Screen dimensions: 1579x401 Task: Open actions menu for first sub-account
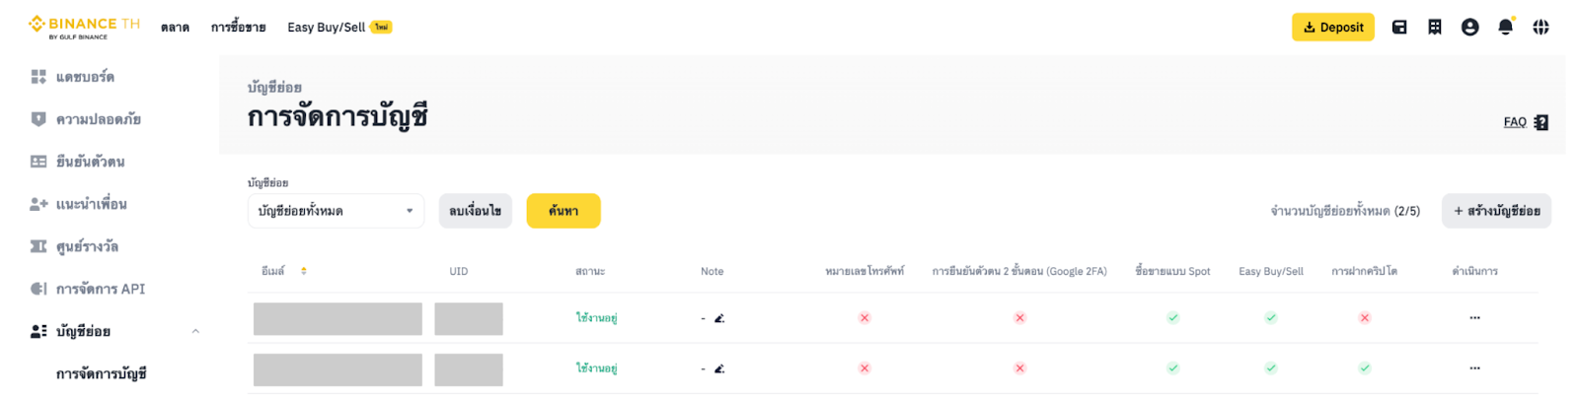click(1474, 318)
